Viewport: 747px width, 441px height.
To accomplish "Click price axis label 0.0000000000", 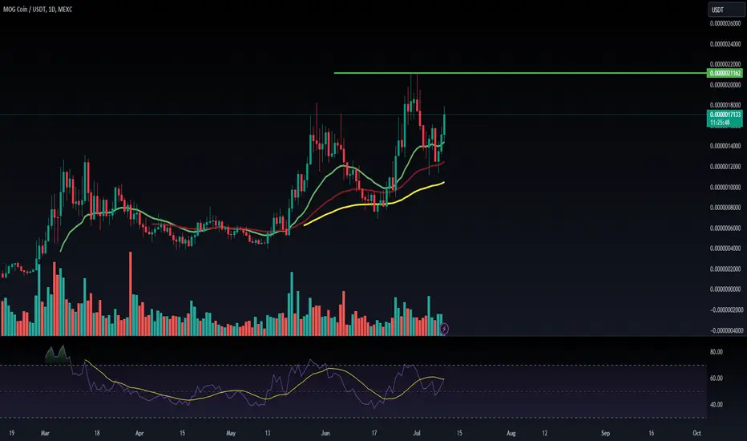I will (x=725, y=289).
